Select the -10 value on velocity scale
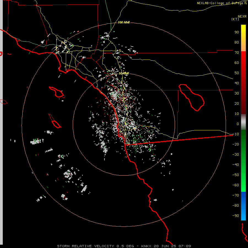The width and height of the screenshot is (248, 248). tap(236, 134)
